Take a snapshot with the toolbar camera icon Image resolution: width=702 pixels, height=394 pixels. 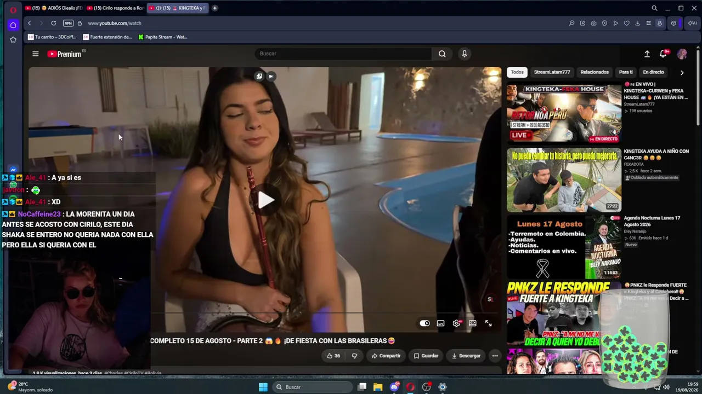[593, 23]
